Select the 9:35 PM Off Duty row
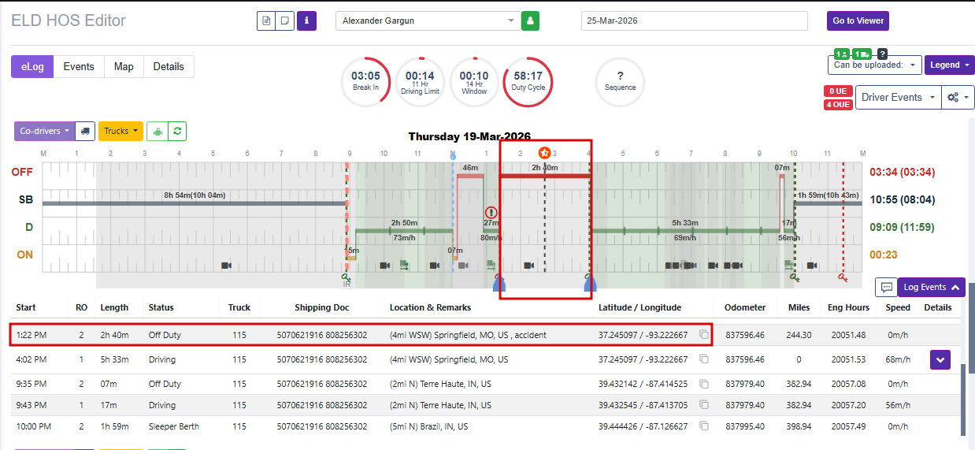The image size is (975, 450). pyautogui.click(x=486, y=384)
